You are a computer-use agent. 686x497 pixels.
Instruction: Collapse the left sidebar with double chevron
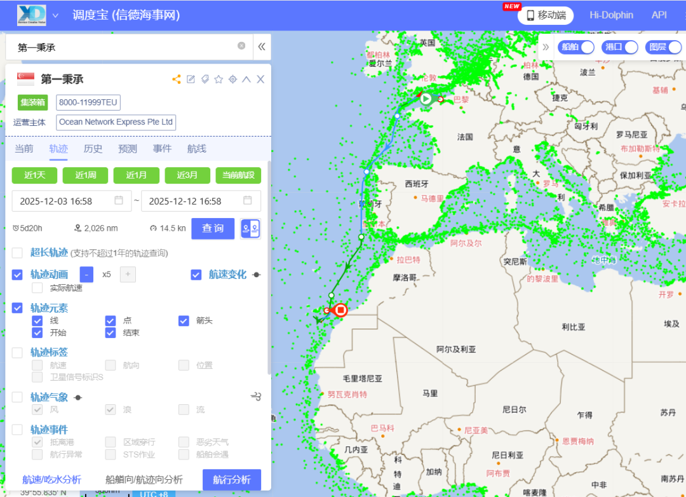[262, 46]
